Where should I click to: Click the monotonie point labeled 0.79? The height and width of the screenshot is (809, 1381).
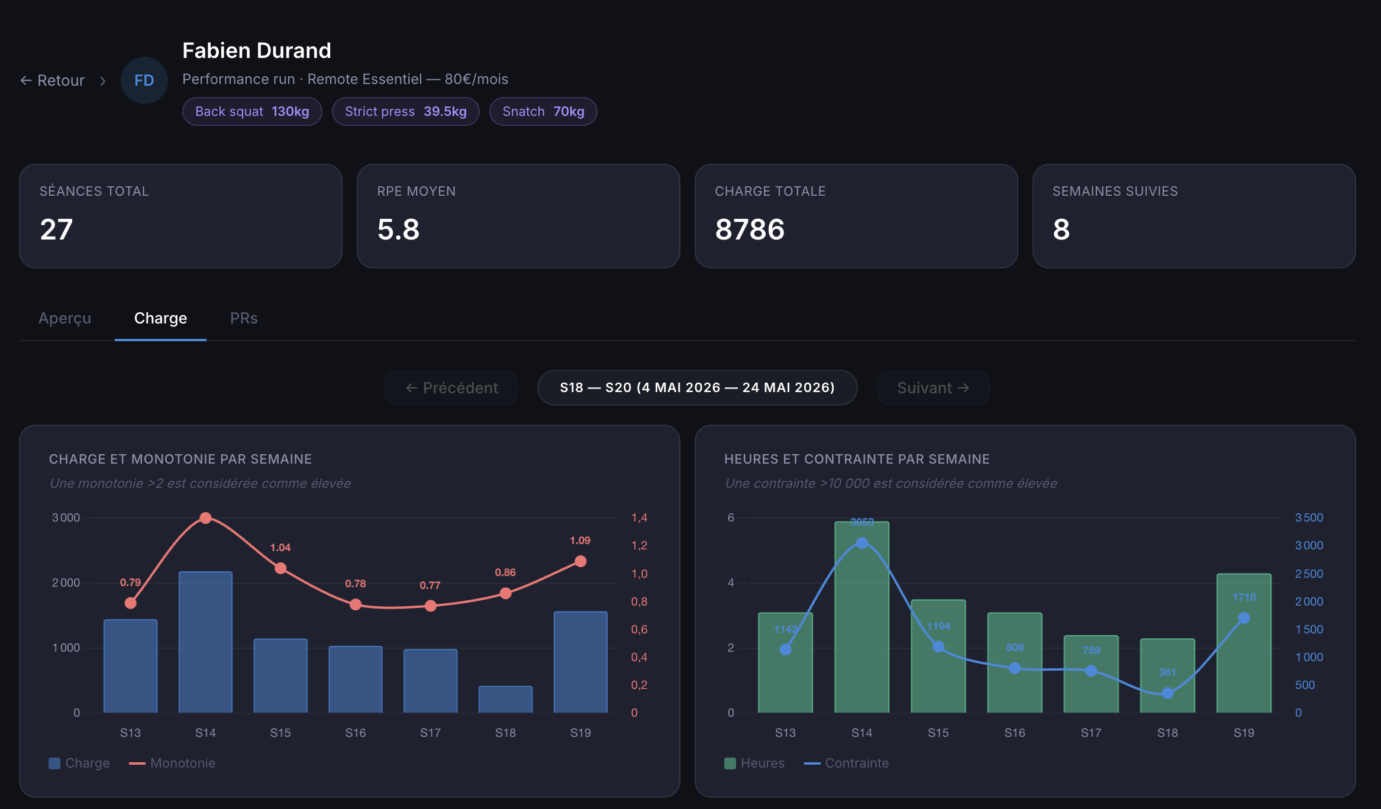pyautogui.click(x=131, y=603)
